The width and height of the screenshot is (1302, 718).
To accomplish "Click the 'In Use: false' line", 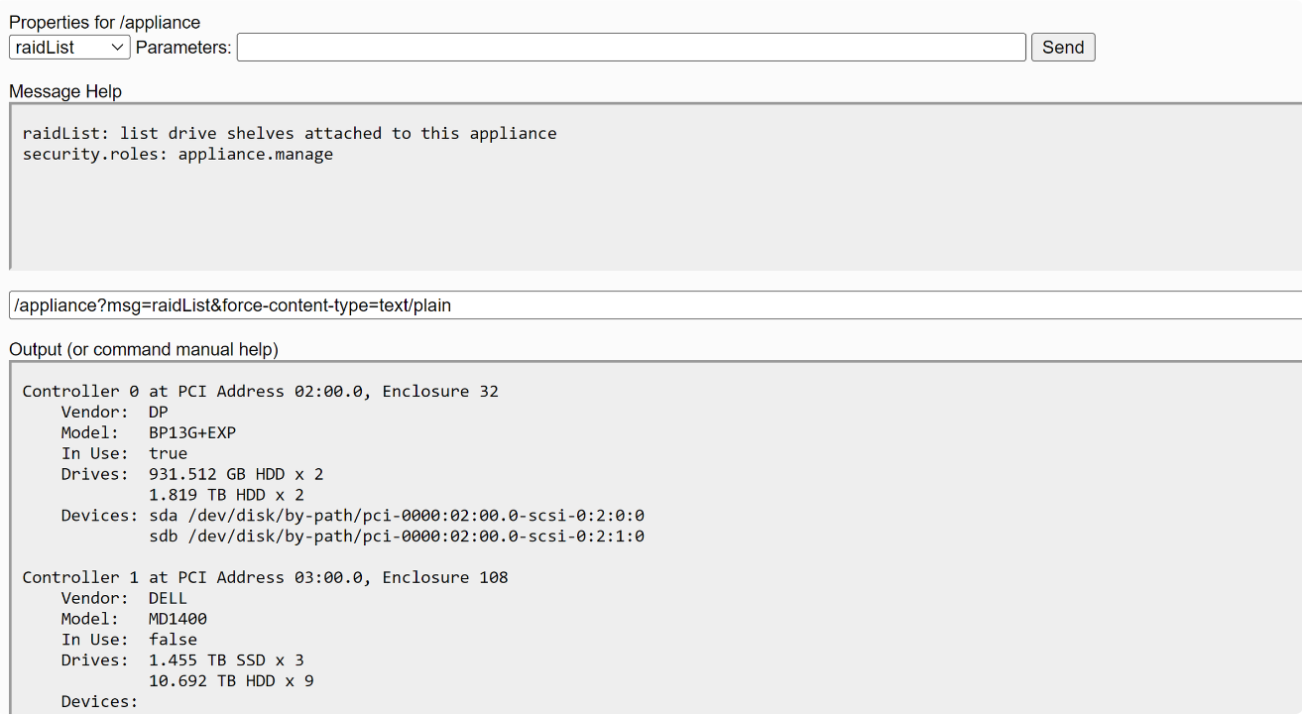I will (129, 640).
